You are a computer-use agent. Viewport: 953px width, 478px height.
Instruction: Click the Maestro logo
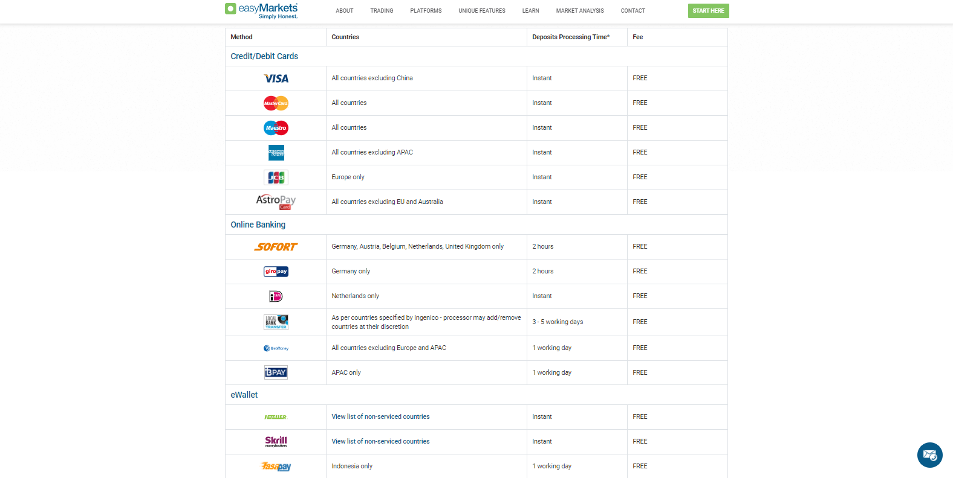tap(276, 128)
